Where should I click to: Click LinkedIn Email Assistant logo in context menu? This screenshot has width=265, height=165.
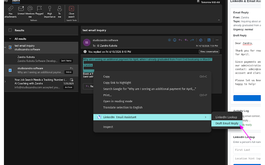coord(99,117)
